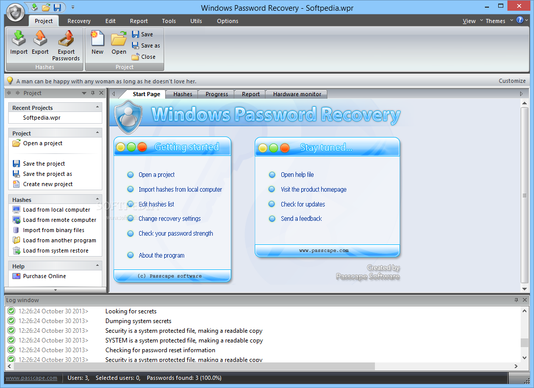Screen dimensions: 534x388
Task: Collapse the Recent Projects section
Action: pos(97,107)
